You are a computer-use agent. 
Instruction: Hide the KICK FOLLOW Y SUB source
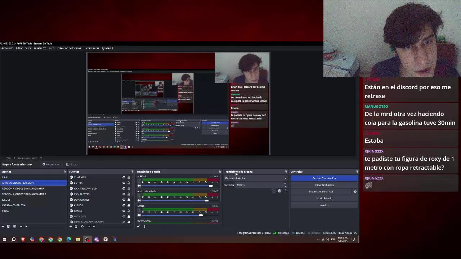click(124, 188)
